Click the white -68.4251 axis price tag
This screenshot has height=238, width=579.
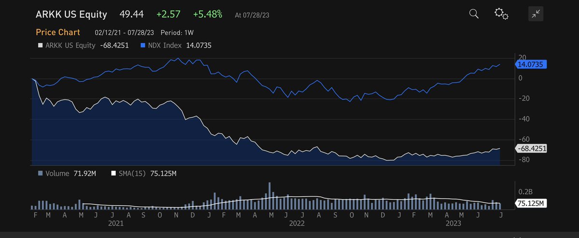click(532, 149)
